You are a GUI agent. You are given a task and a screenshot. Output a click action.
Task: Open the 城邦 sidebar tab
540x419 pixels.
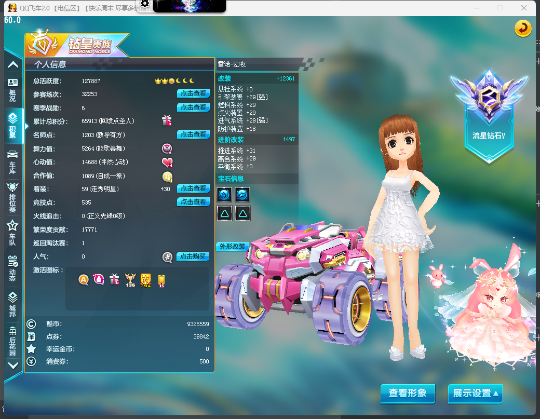pyautogui.click(x=13, y=305)
